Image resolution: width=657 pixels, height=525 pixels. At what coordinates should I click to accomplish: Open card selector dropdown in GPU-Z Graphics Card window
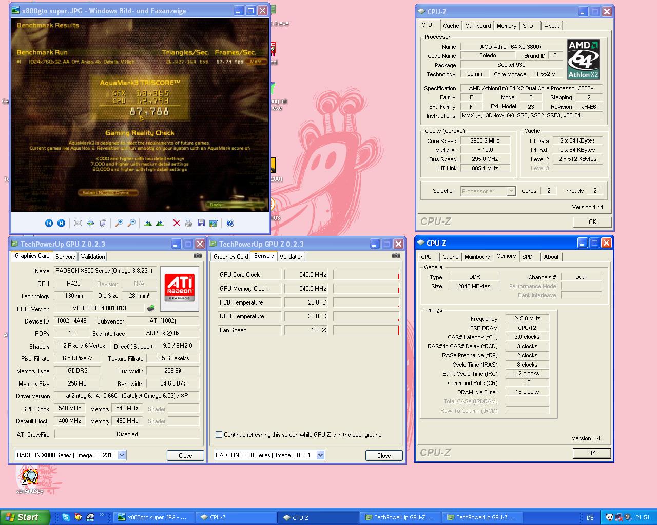pyautogui.click(x=122, y=455)
